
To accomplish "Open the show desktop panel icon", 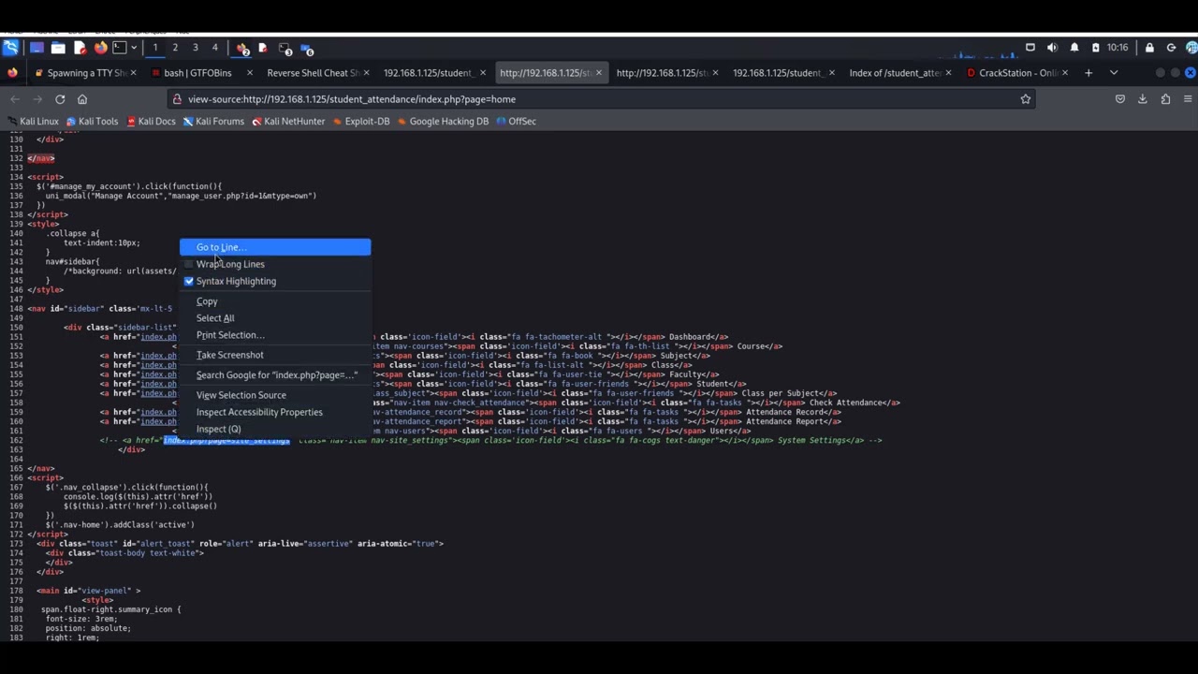I will 37,48.
